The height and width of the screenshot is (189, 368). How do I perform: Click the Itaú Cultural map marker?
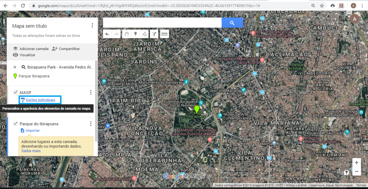click(x=238, y=46)
